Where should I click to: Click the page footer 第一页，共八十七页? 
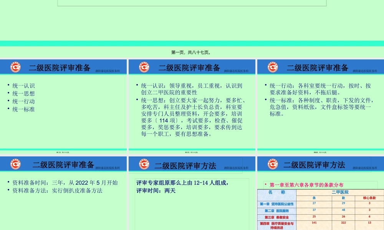tap(192, 52)
